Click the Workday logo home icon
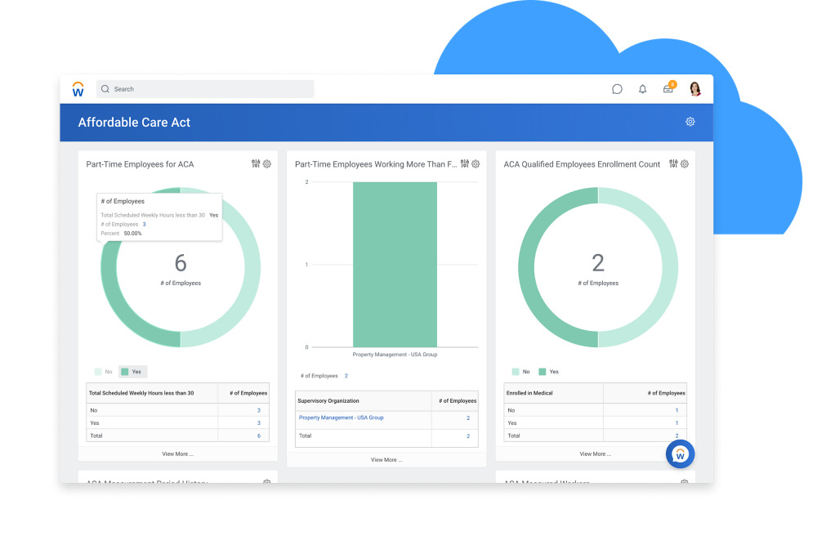 pos(78,89)
